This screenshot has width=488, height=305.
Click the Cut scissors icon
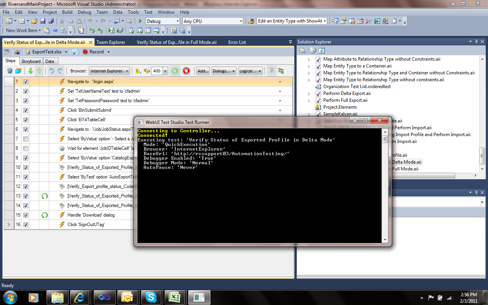coord(62,21)
